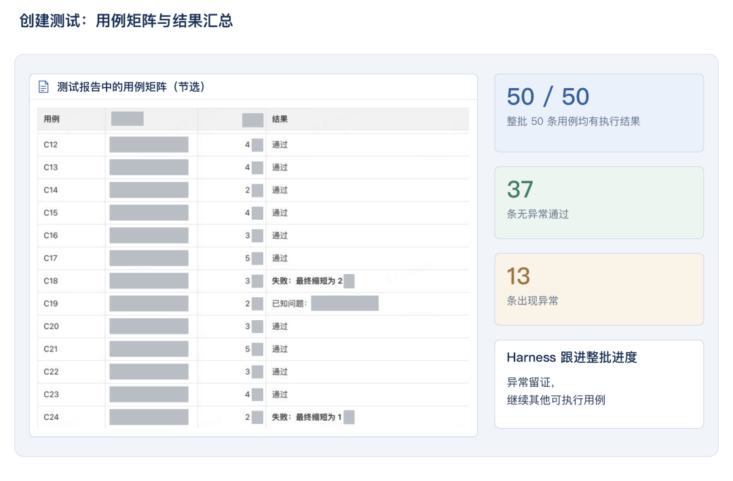
Task: Select the caption 条无异常通过
Action: [x=538, y=214]
